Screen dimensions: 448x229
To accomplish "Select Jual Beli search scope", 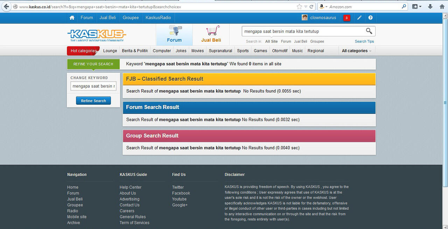I will coord(301,41).
